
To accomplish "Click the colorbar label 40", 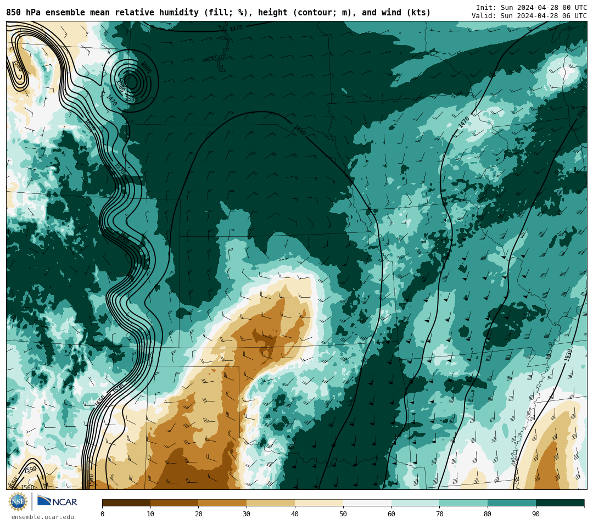I will pyautogui.click(x=295, y=514).
